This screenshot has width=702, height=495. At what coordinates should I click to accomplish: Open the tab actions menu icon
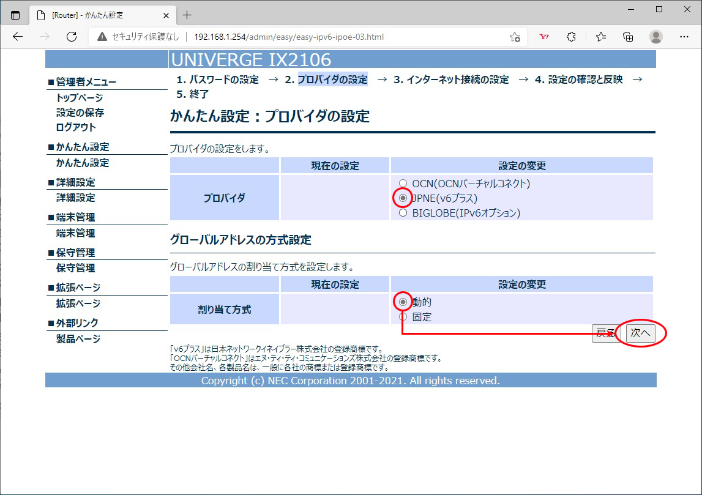click(15, 15)
